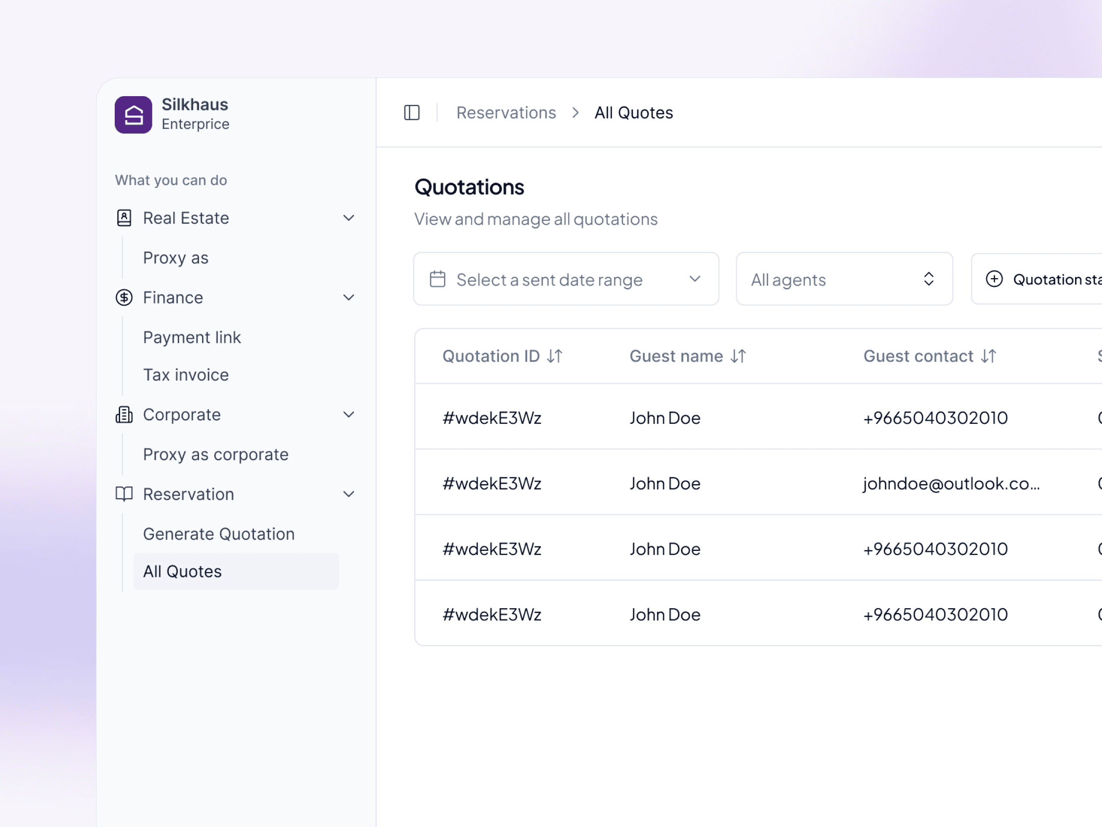This screenshot has width=1102, height=827.
Task: Click the calendar icon in date filter
Action: click(437, 279)
